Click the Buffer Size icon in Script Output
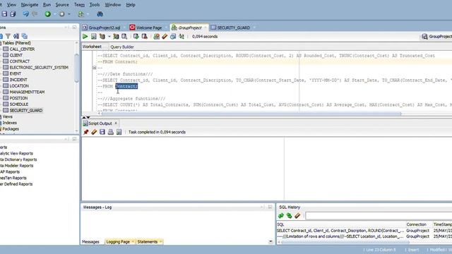452x254 pixels. click(119, 132)
